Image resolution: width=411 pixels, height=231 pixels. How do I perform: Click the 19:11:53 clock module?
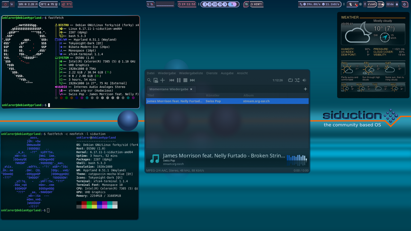[x=187, y=4]
